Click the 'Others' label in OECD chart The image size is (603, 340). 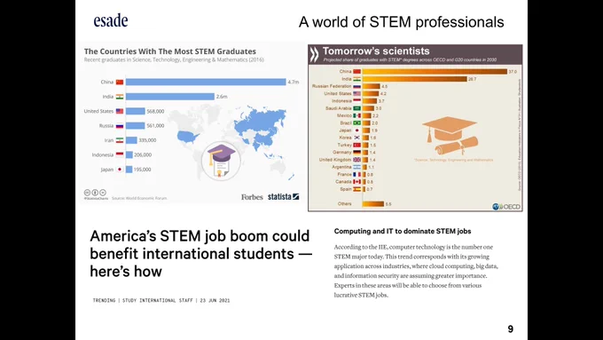344,203
